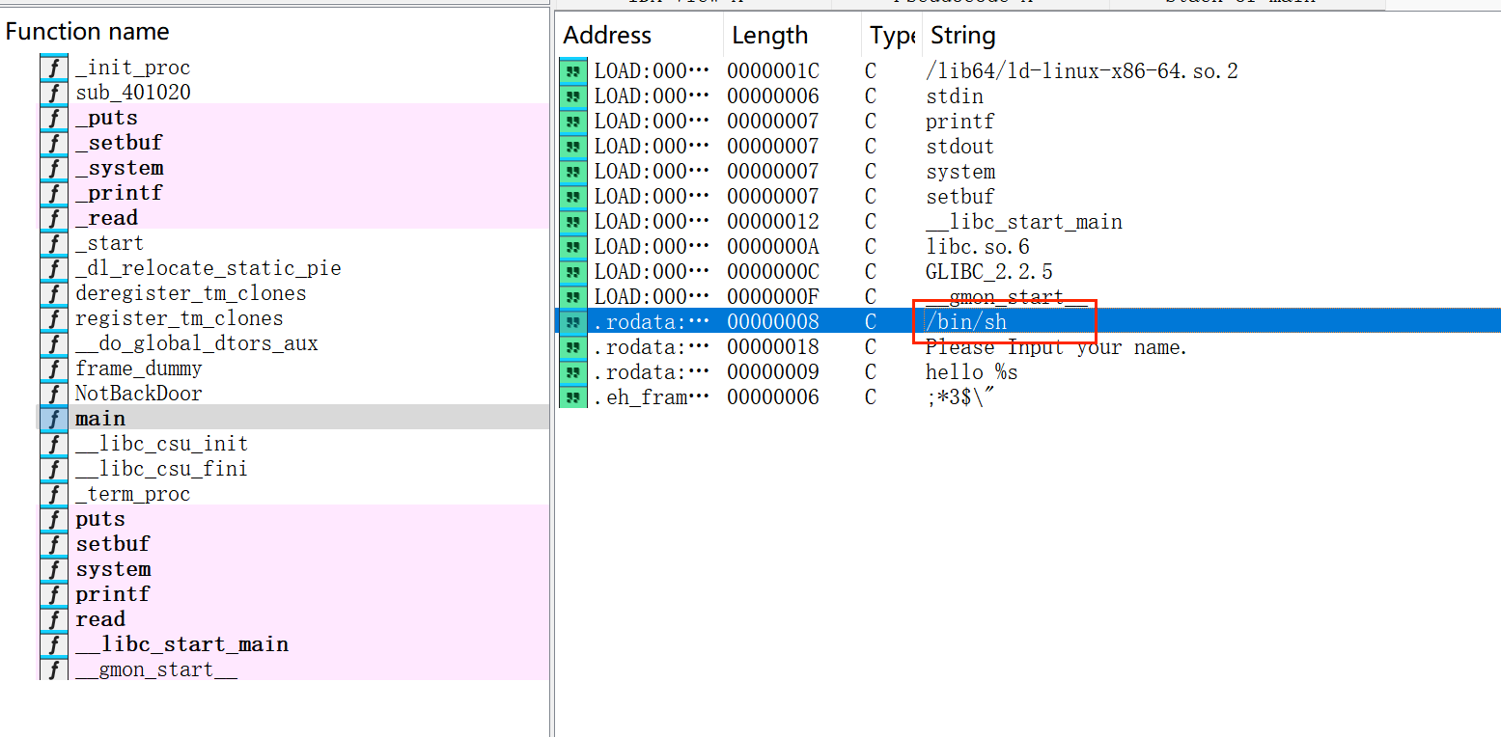The height and width of the screenshot is (737, 1501).
Task: Open the Stack of main tab
Action: coord(1245,3)
